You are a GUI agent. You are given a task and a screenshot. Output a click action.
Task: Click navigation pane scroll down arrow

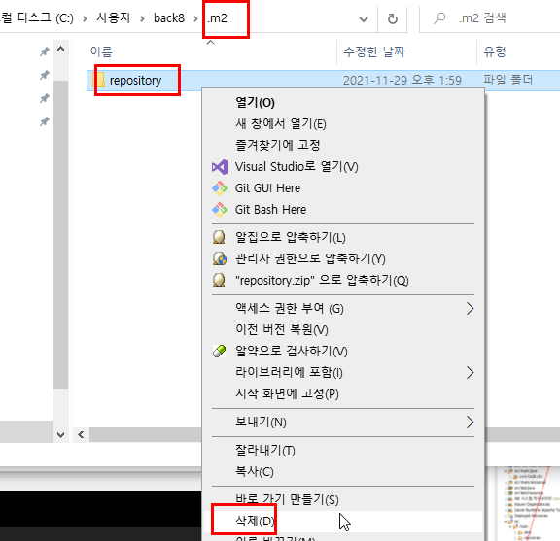point(60,435)
